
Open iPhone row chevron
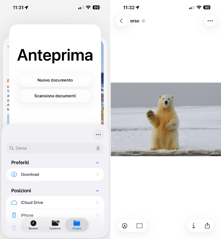(97, 215)
